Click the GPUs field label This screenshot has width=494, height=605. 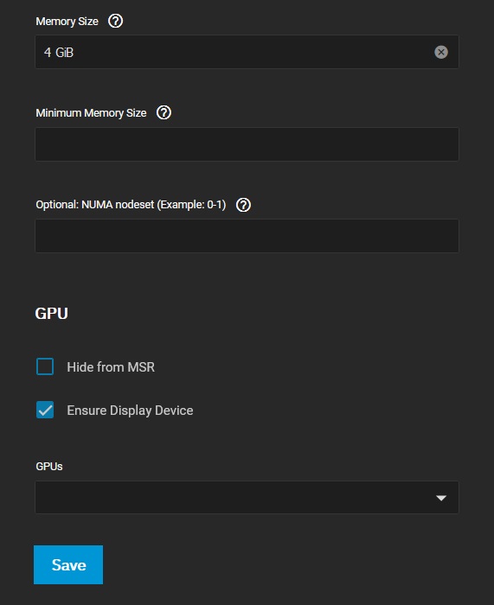pyautogui.click(x=49, y=467)
